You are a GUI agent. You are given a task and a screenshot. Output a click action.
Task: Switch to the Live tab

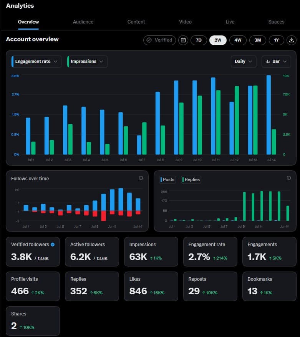[230, 22]
